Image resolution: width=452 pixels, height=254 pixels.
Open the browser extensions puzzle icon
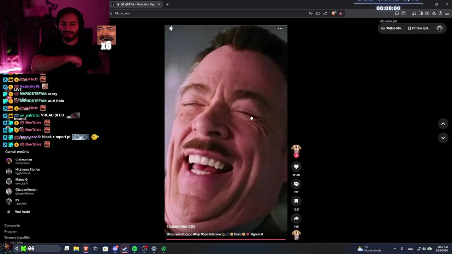(x=397, y=13)
